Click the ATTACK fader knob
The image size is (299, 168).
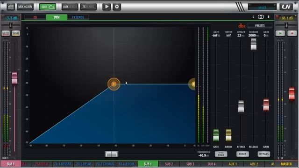[x=241, y=106]
